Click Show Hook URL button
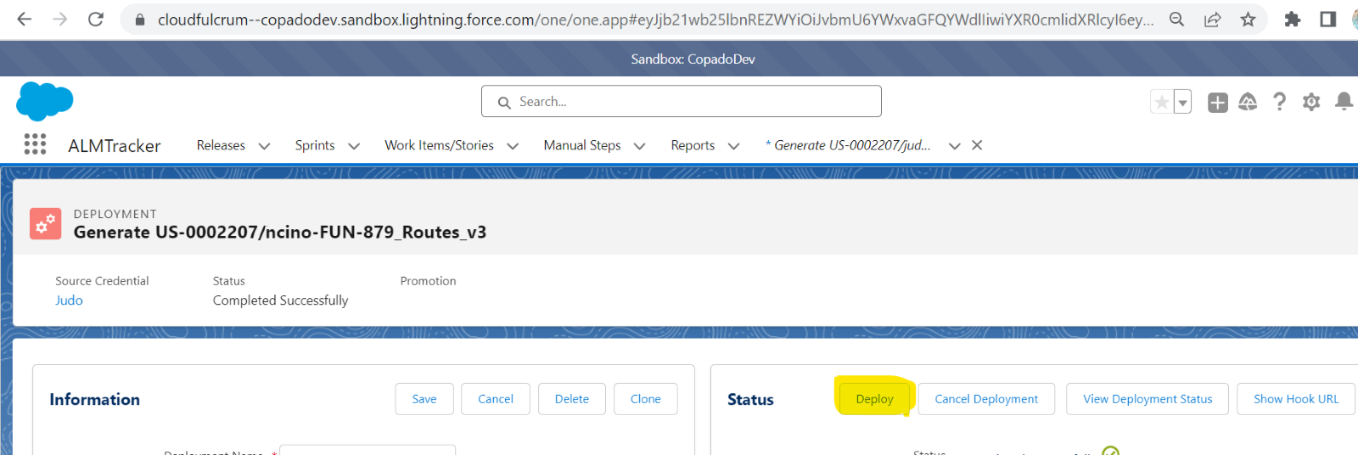Image resolution: width=1358 pixels, height=455 pixels. [1296, 399]
